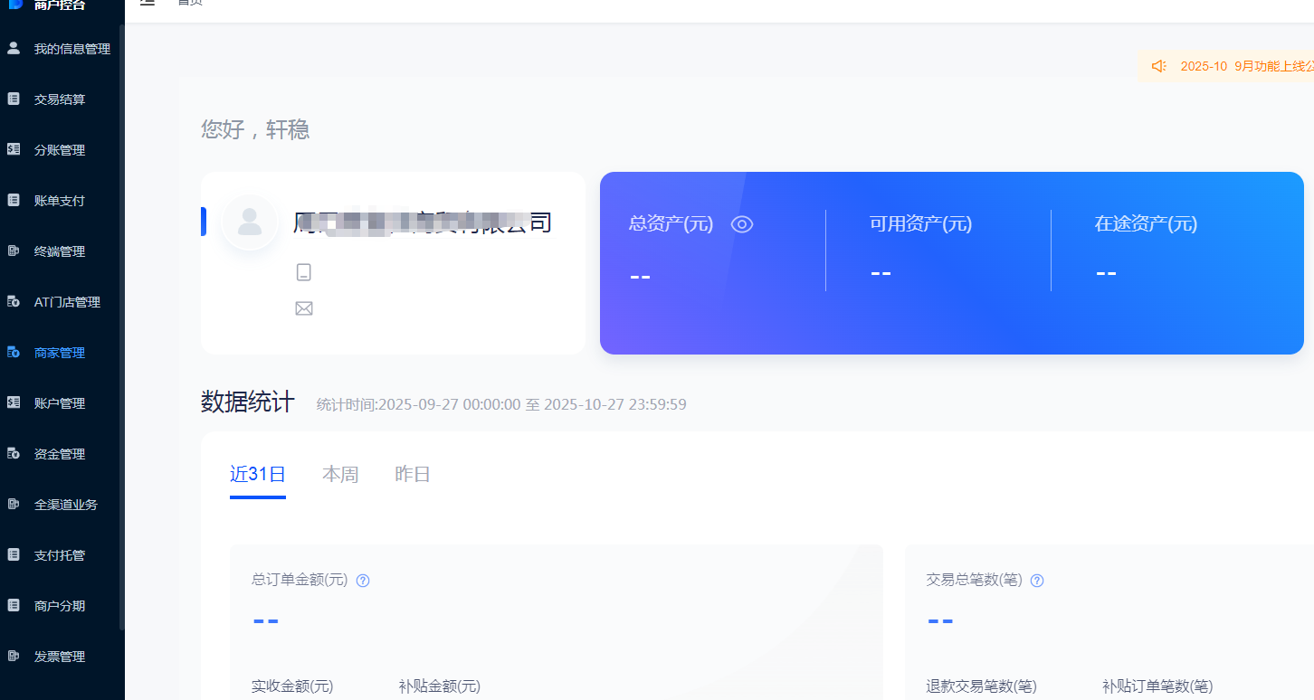The width and height of the screenshot is (1314, 700).
Task: Click the email envelope icon on the merchant card
Action: click(x=304, y=307)
